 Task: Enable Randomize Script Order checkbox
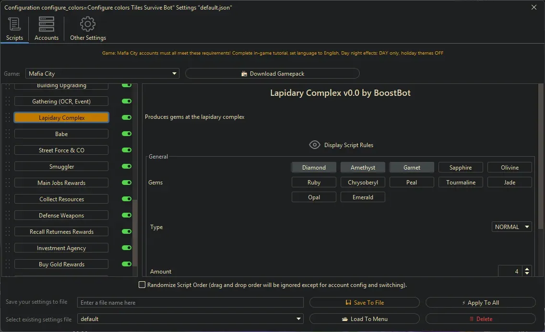coord(142,285)
